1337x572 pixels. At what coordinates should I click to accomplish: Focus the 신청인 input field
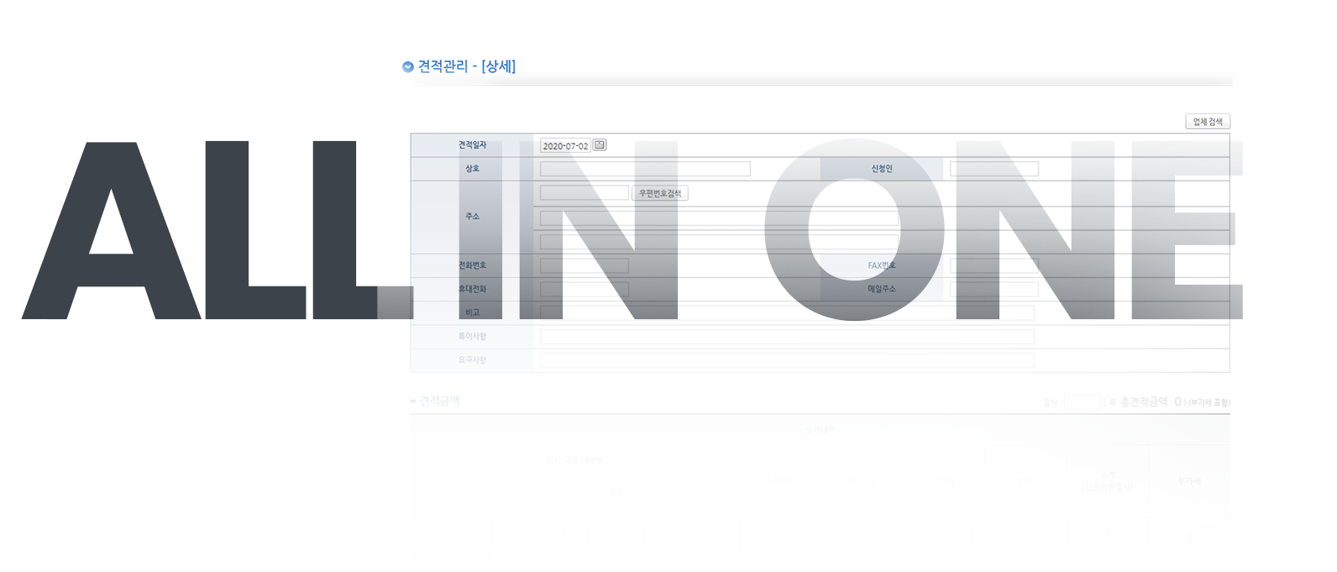pos(994,169)
